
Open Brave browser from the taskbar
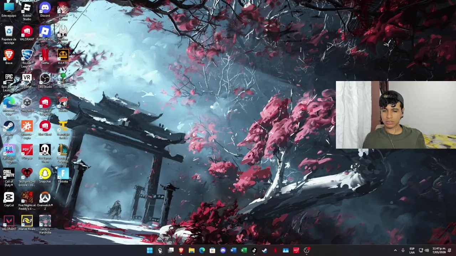[x=181, y=250]
